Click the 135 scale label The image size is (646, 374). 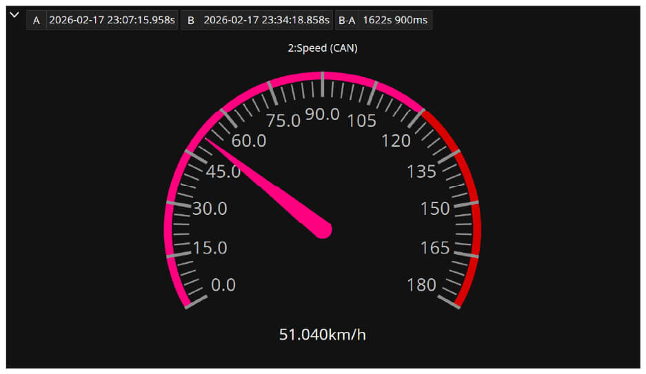point(421,172)
